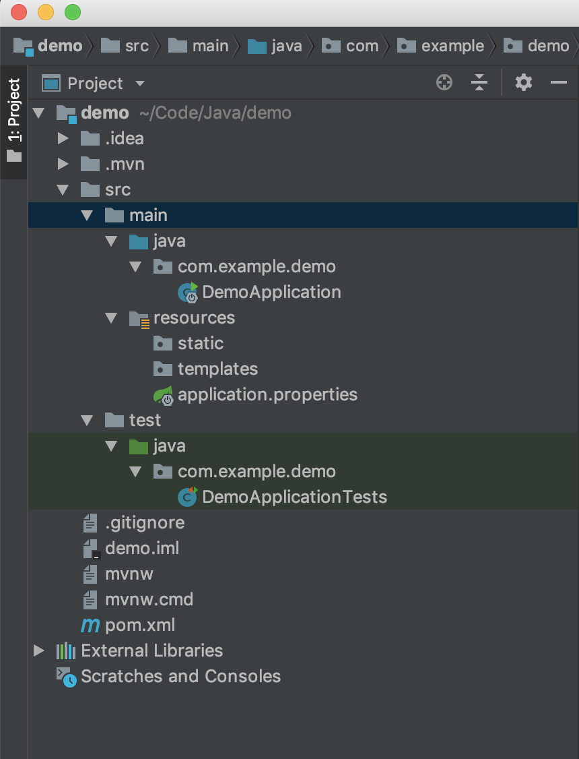
Task: Collapse the src folder
Action: (x=63, y=190)
